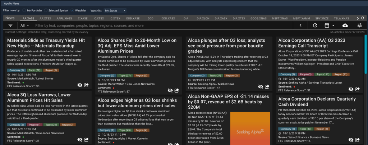Click Topic (22) tag on Materials Slide card

click(34, 70)
